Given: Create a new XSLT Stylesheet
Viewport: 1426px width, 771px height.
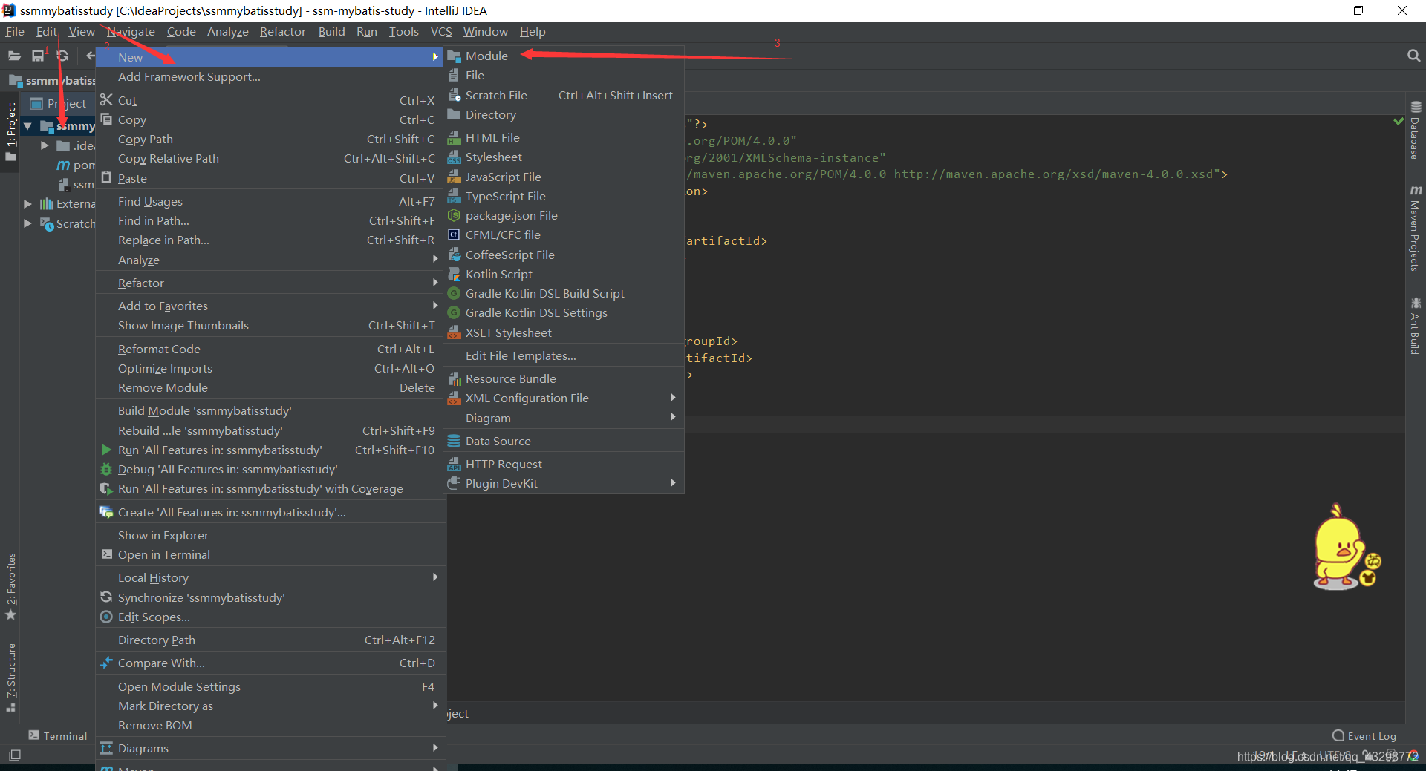Looking at the screenshot, I should pyautogui.click(x=564, y=332).
